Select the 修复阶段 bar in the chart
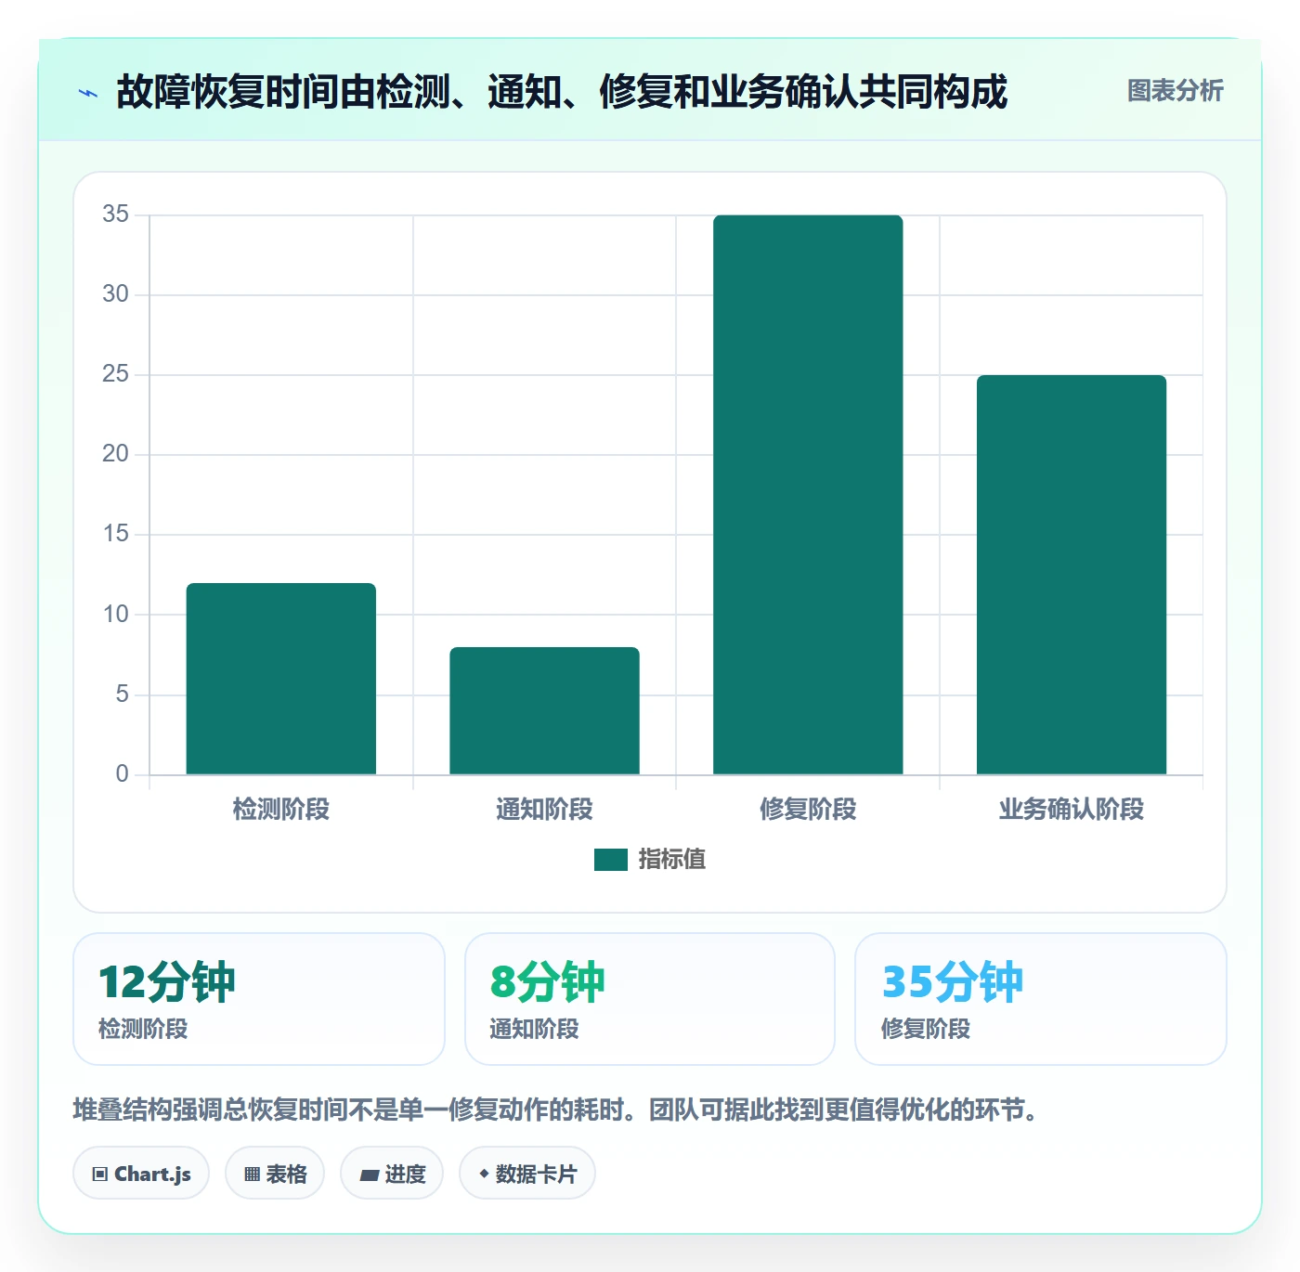This screenshot has width=1300, height=1272. pos(808,495)
